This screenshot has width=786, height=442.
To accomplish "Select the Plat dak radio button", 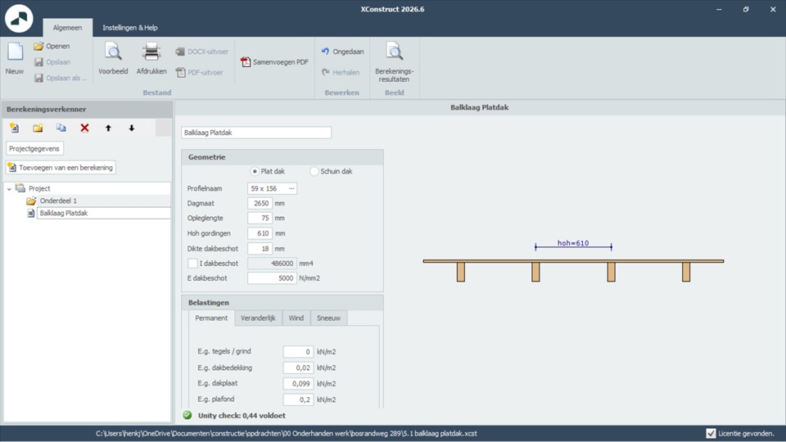I will (x=255, y=171).
